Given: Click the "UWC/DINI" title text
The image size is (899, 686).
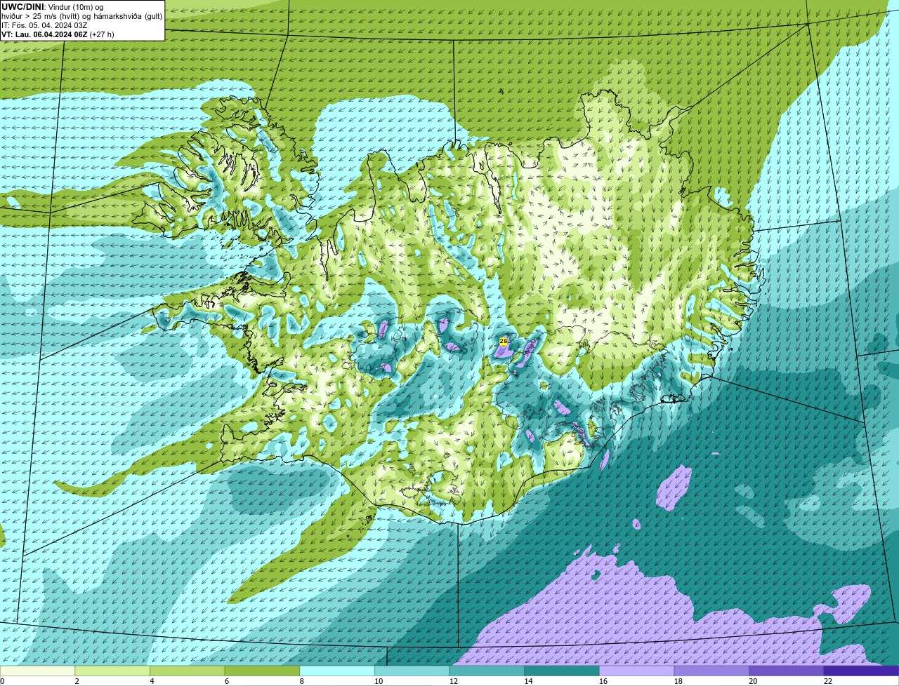Looking at the screenshot, I should pyautogui.click(x=22, y=7).
